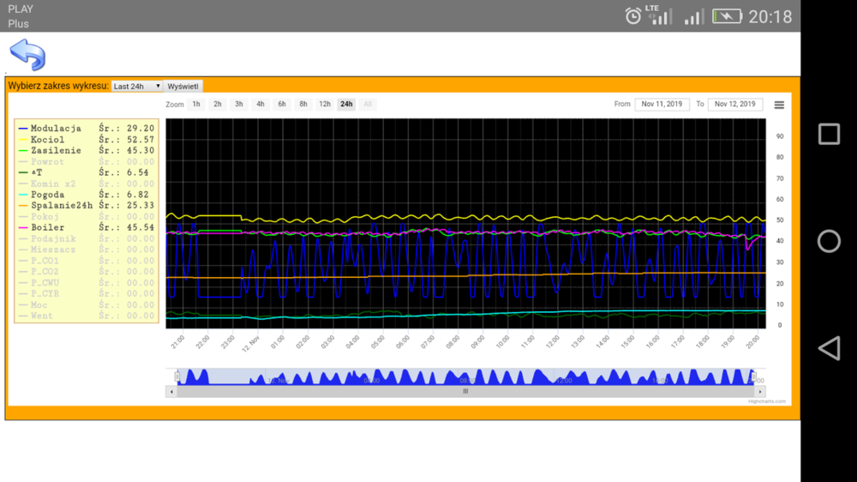Toggle the Boiler series visibility

47,228
